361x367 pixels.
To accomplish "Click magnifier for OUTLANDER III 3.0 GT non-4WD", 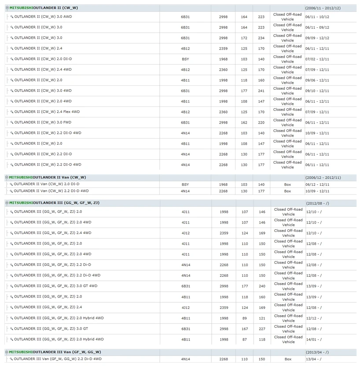I will [x=11, y=329].
